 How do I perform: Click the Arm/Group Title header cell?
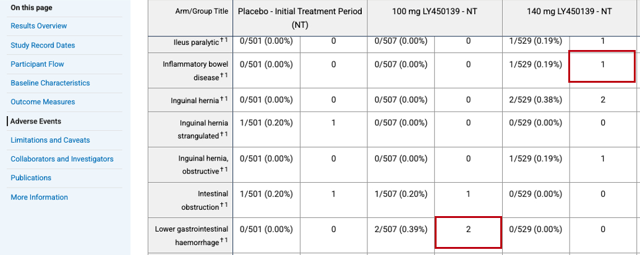click(202, 12)
